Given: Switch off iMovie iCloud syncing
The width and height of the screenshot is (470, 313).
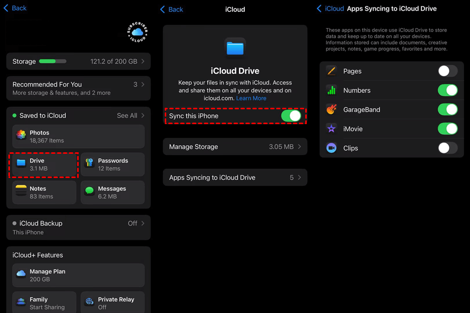Looking at the screenshot, I should pyautogui.click(x=448, y=129).
